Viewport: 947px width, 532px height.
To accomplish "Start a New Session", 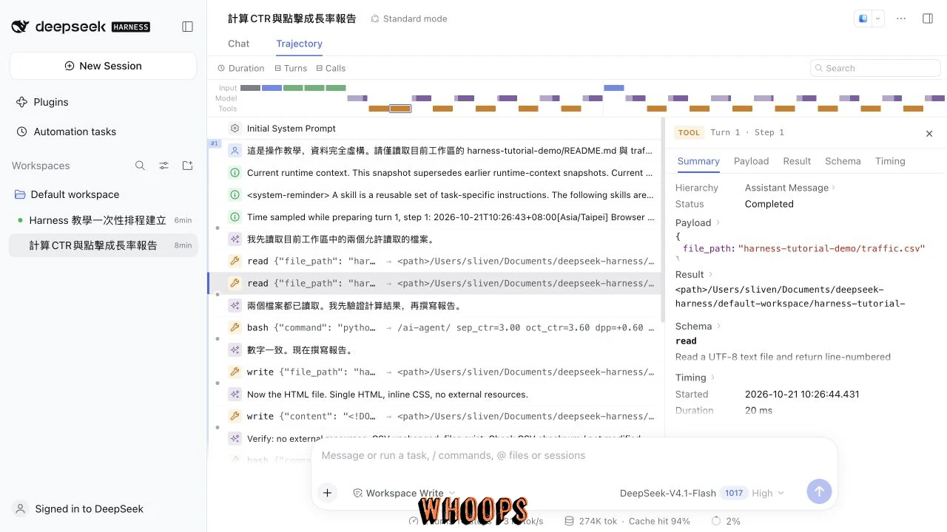I will coord(103,66).
